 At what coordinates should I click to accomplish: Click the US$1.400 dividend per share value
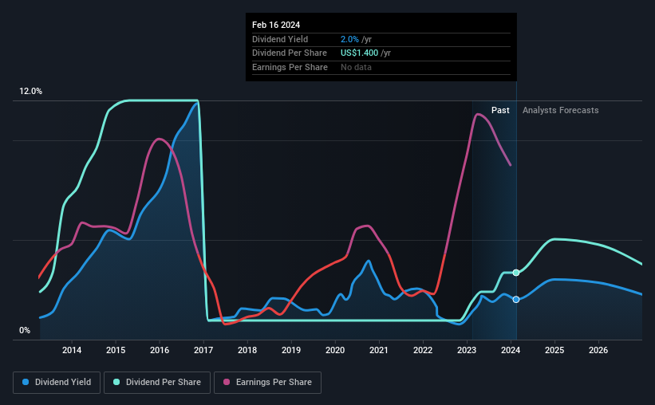[359, 53]
